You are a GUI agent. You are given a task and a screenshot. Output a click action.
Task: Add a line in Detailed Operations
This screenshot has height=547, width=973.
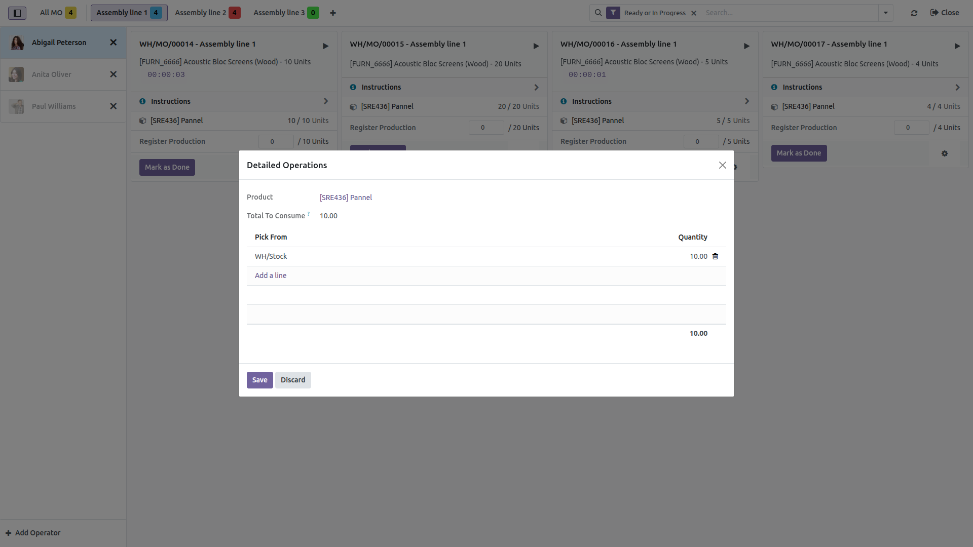click(271, 276)
